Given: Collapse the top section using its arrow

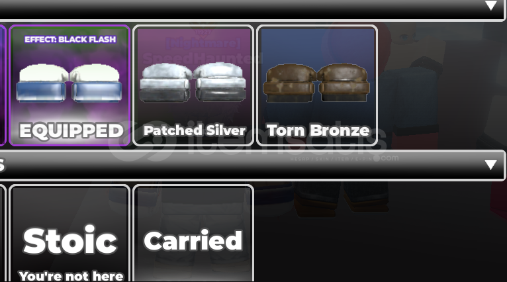Looking at the screenshot, I should [x=491, y=5].
